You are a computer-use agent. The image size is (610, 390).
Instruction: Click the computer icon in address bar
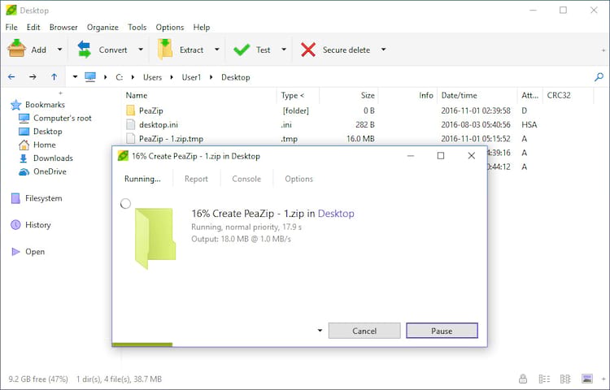90,77
